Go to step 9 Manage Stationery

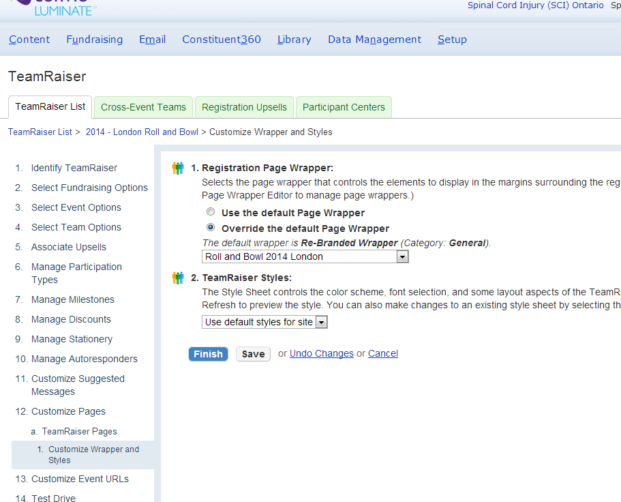(x=72, y=339)
